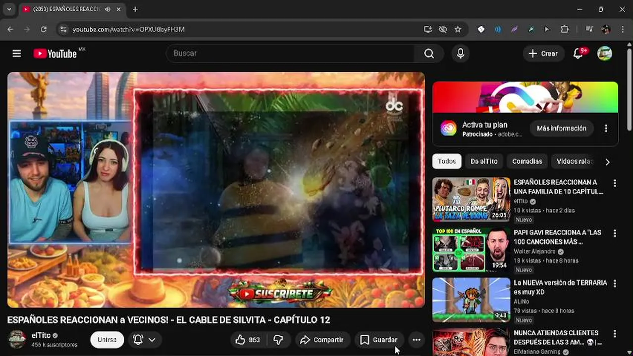The image size is (633, 356).
Task: Click the browser address bar URL
Action: coord(128,29)
